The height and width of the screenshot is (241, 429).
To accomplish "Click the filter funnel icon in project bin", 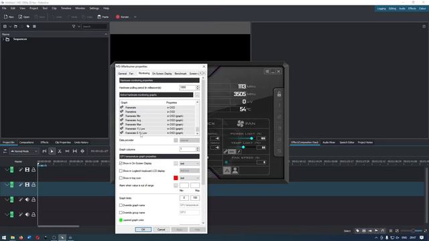I will [x=74, y=27].
